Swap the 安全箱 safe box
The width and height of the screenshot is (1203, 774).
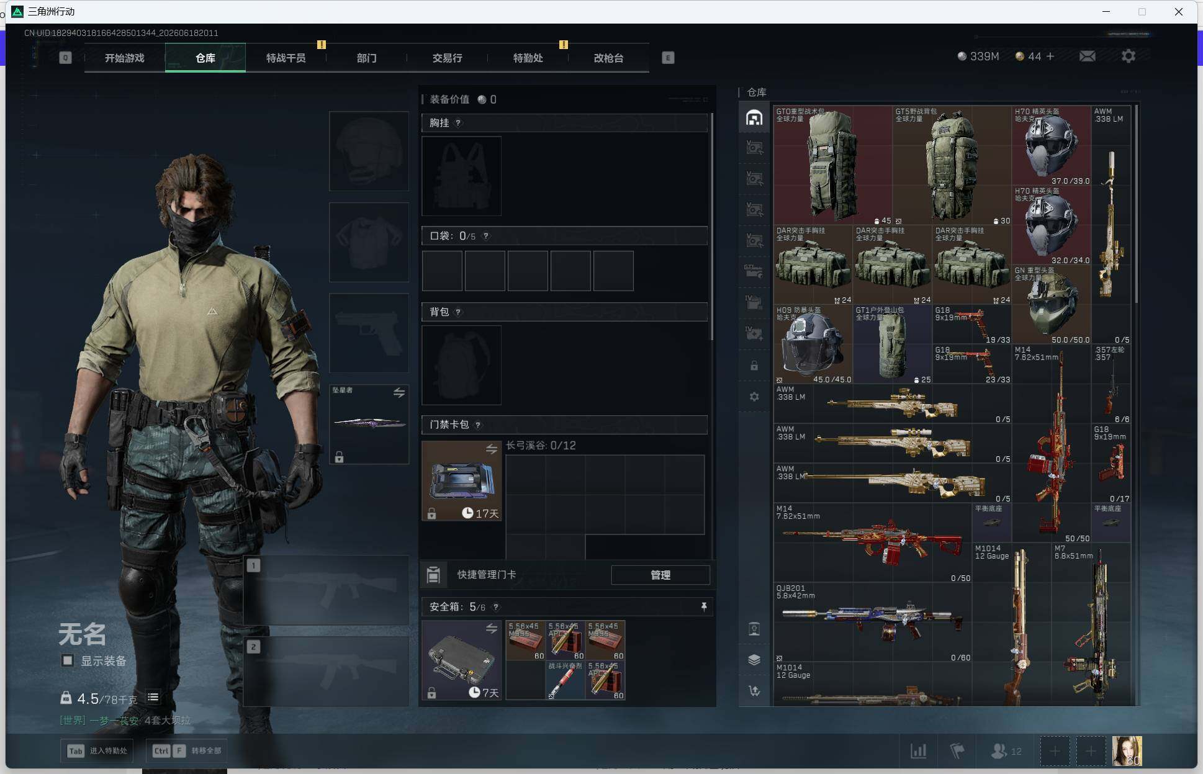[x=492, y=629]
